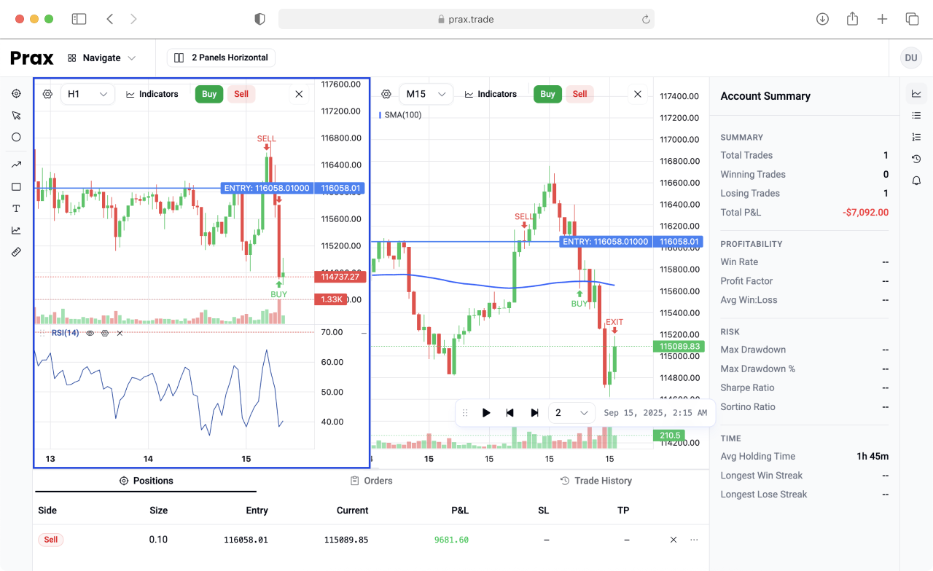Select the ruler measurement tool
This screenshot has width=933, height=571.
[x=16, y=252]
